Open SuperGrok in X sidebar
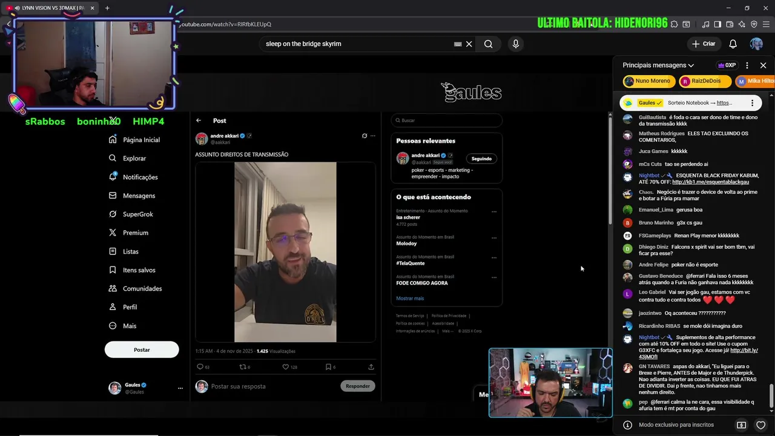Viewport: 775px width, 436px height. pos(131,214)
